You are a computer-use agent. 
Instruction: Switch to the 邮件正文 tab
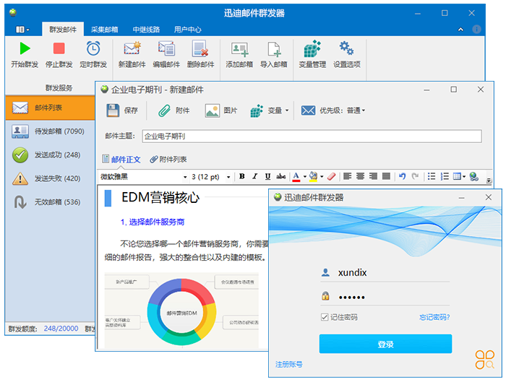121,160
